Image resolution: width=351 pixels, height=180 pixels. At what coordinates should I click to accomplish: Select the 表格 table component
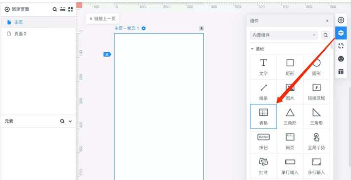(263, 117)
